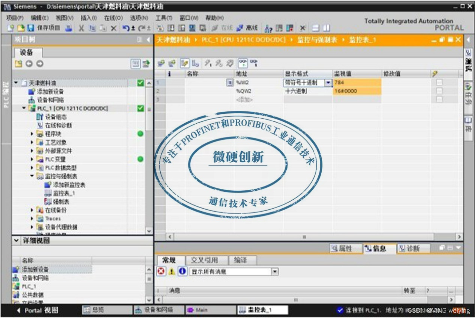Click the new folder icon under 设备 tab
Viewport: 476px width, 318px height.
click(18, 64)
